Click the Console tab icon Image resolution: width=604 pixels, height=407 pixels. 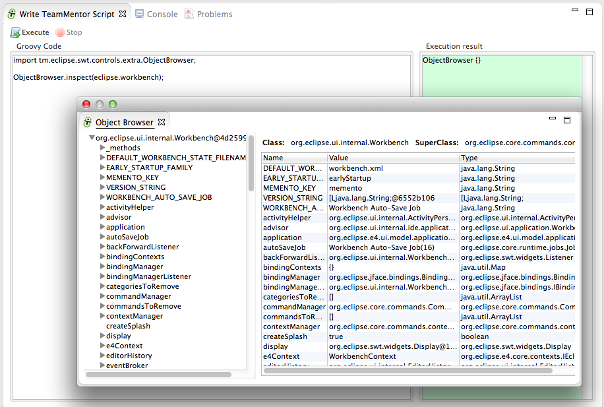pos(140,14)
